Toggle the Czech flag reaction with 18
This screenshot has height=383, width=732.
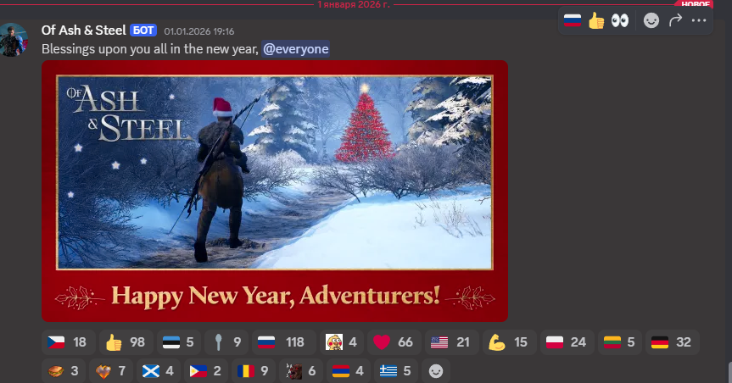[68, 342]
